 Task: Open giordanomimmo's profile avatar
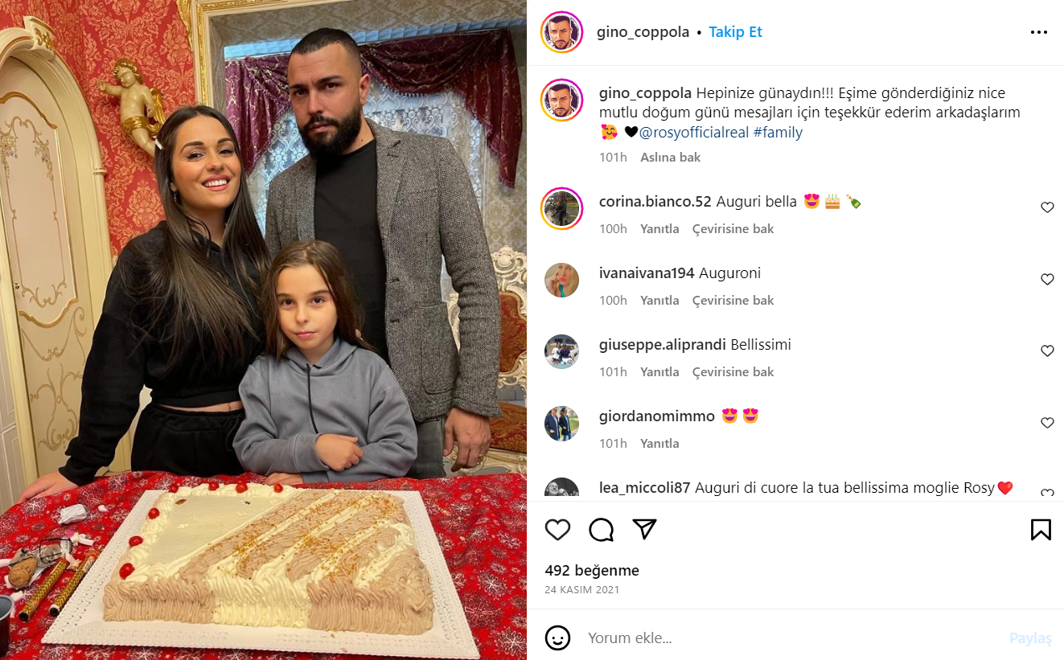tap(561, 423)
